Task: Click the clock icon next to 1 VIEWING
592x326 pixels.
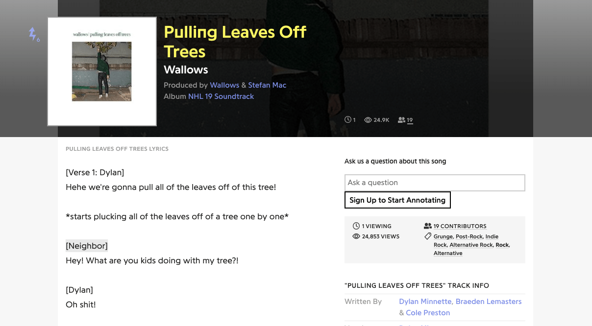Action: pyautogui.click(x=356, y=226)
